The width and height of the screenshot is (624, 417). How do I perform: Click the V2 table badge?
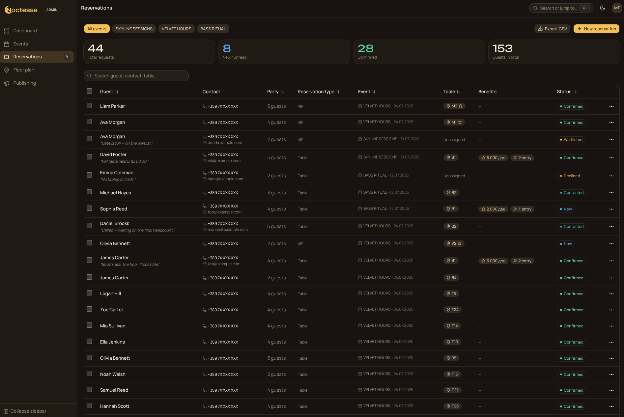[x=454, y=243]
